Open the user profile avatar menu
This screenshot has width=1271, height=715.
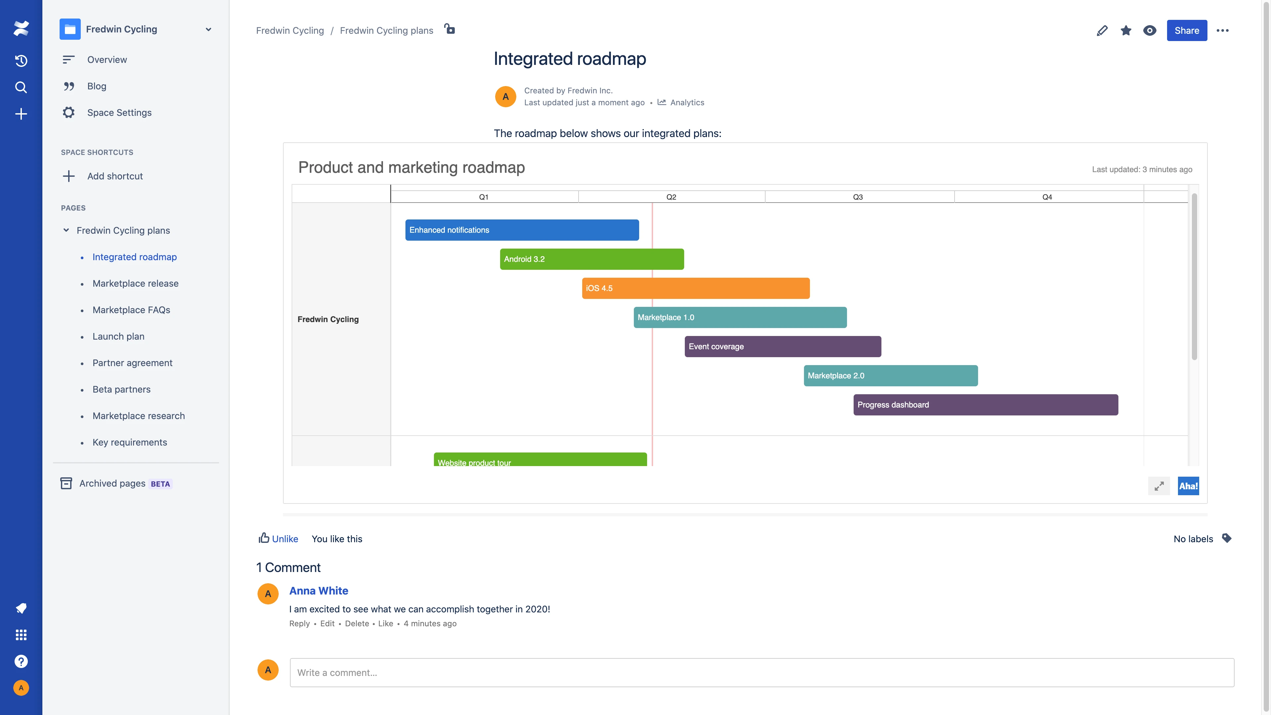point(21,688)
